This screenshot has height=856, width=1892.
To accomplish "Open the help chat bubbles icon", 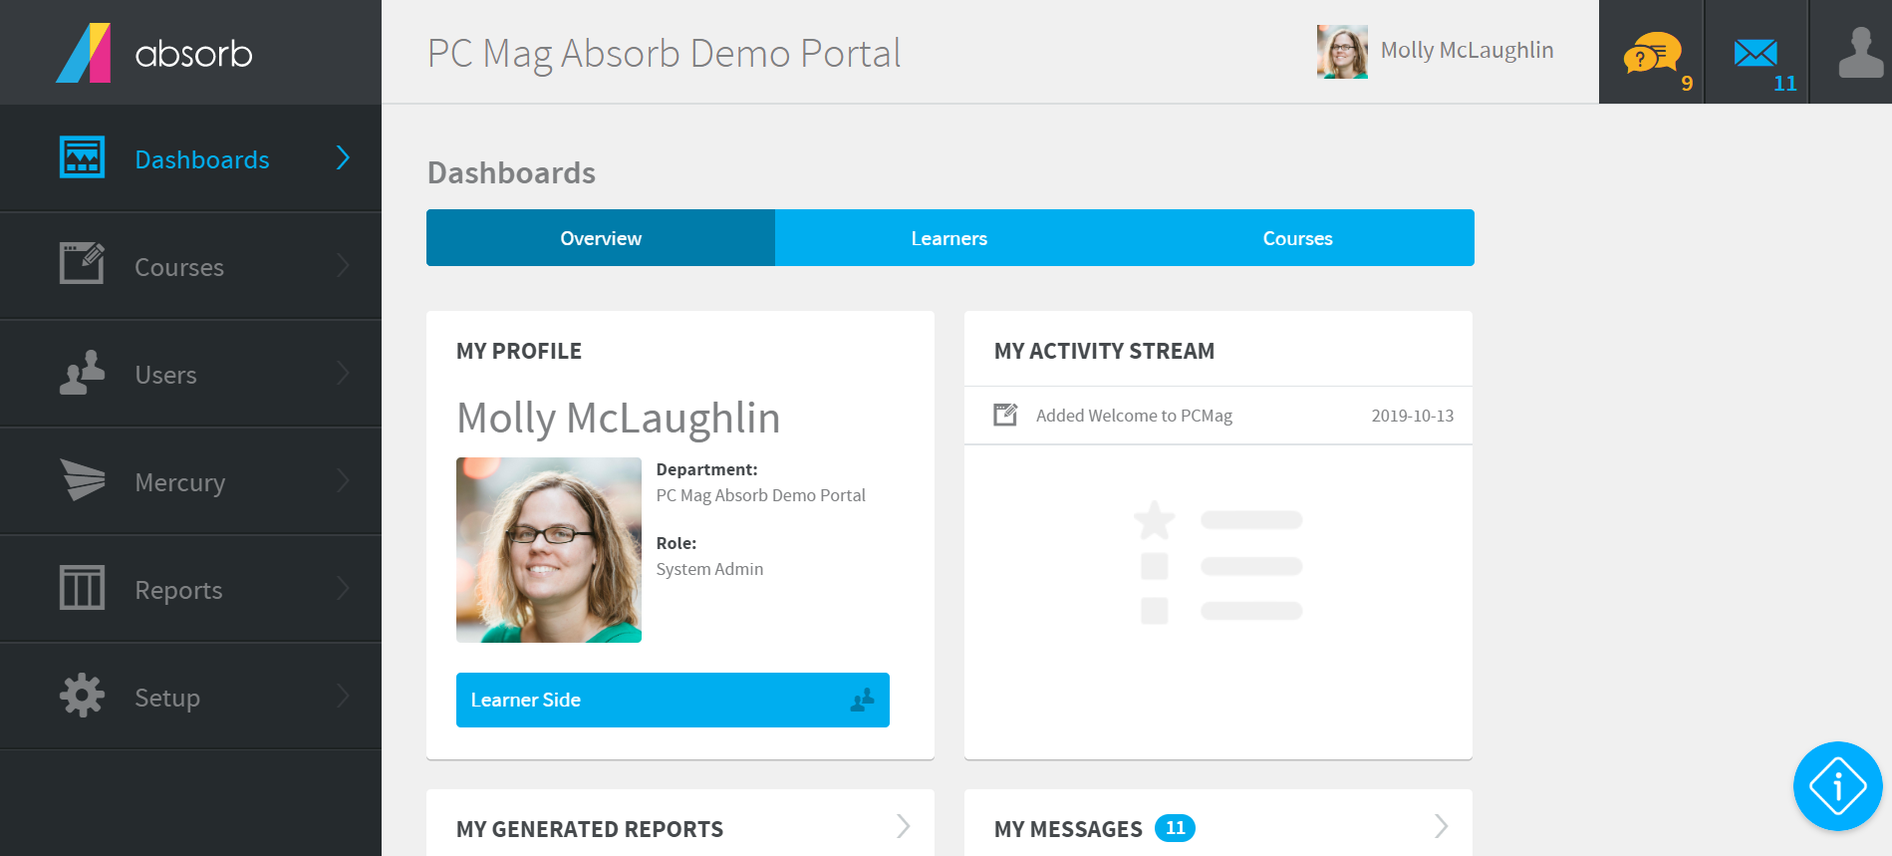I will pyautogui.click(x=1652, y=53).
